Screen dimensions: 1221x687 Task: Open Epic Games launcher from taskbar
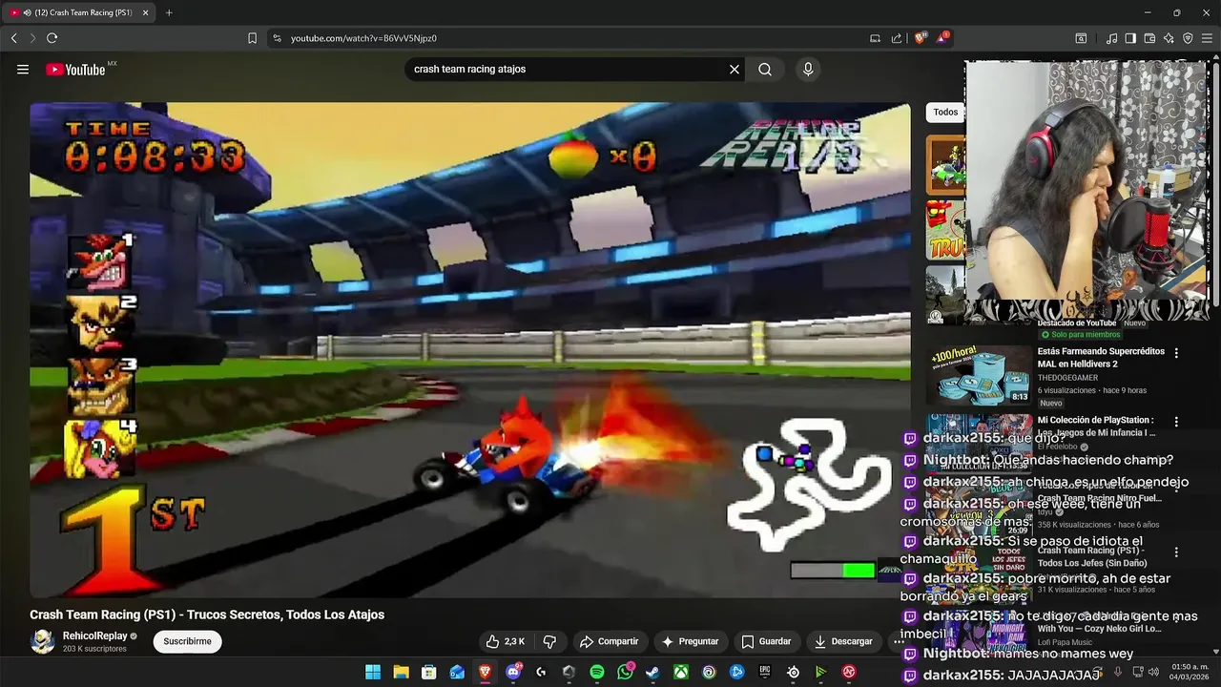pyautogui.click(x=765, y=672)
